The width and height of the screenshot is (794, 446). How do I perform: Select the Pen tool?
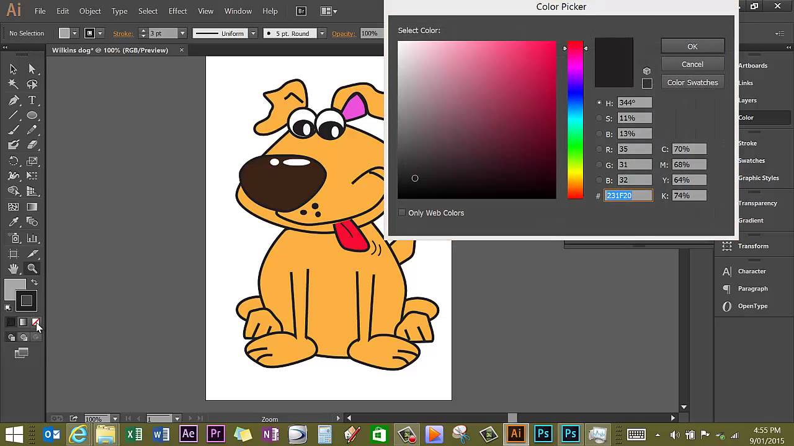click(13, 100)
